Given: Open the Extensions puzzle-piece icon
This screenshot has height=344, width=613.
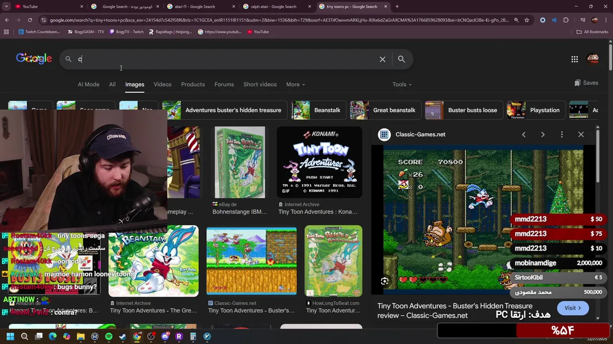Looking at the screenshot, I should click(566, 20).
